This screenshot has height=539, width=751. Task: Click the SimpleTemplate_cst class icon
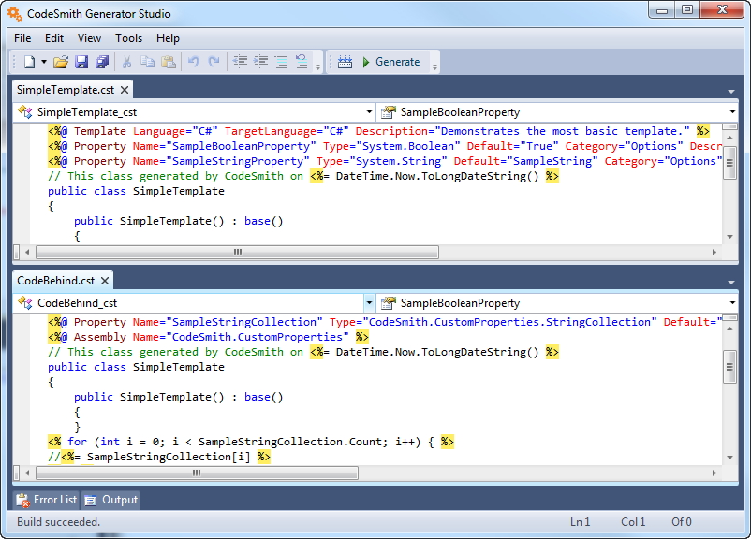25,112
